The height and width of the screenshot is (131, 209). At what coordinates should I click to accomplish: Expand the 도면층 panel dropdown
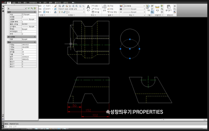[71, 15]
